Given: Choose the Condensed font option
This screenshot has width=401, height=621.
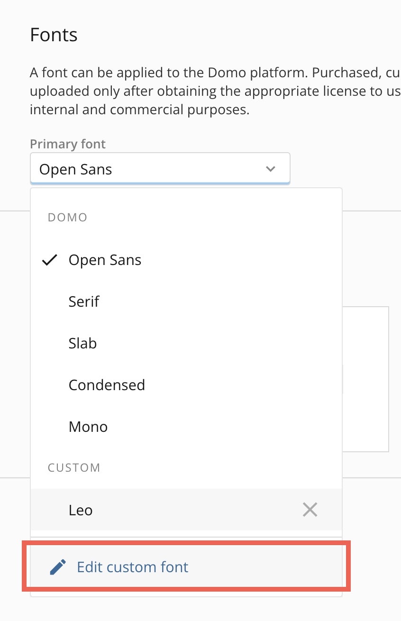Looking at the screenshot, I should (107, 385).
